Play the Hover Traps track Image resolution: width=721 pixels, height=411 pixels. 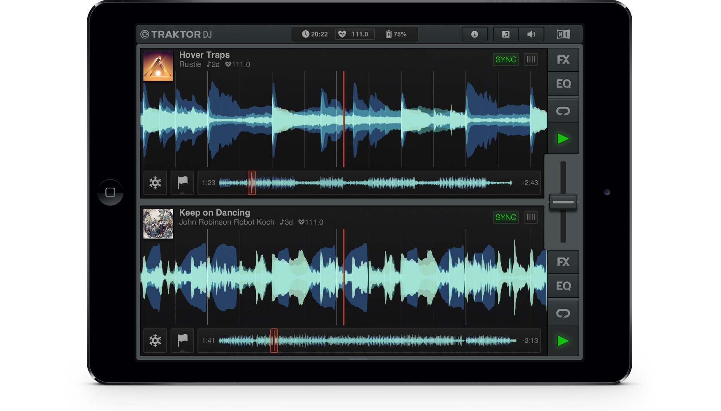coord(563,138)
